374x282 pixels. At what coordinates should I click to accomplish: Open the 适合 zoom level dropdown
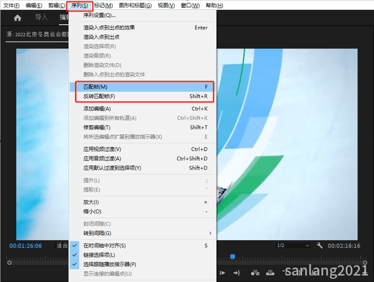61,245
